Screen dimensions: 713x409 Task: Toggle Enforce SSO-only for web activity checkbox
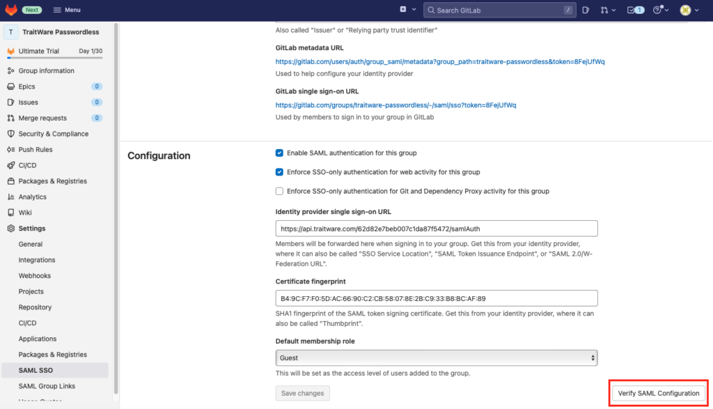click(279, 172)
